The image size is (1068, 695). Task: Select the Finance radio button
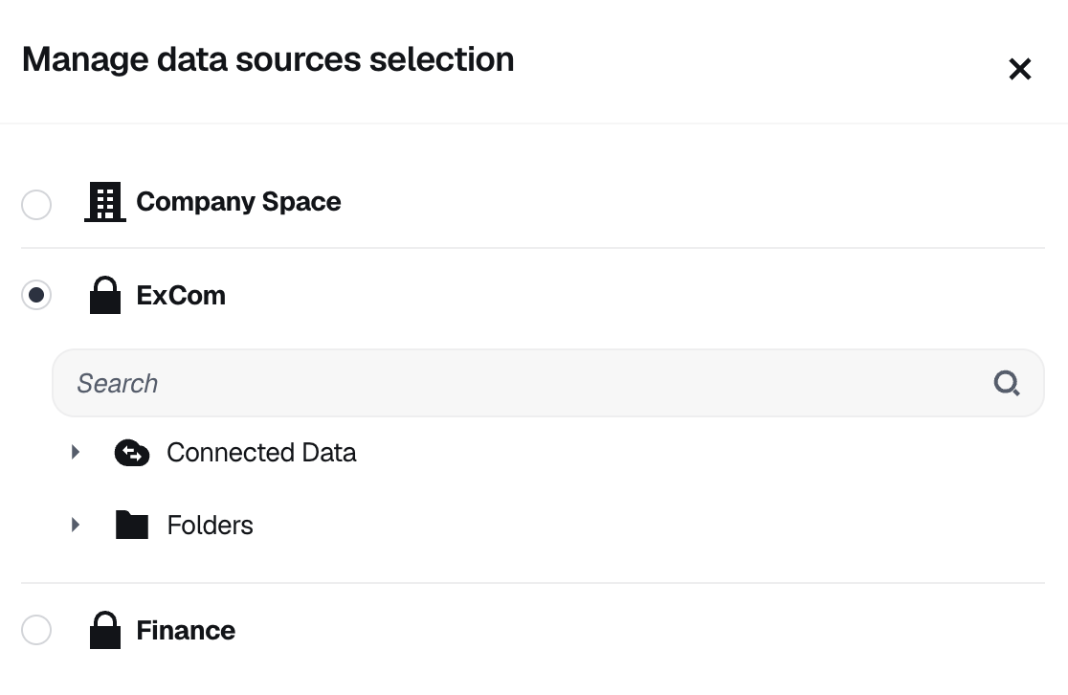click(36, 630)
